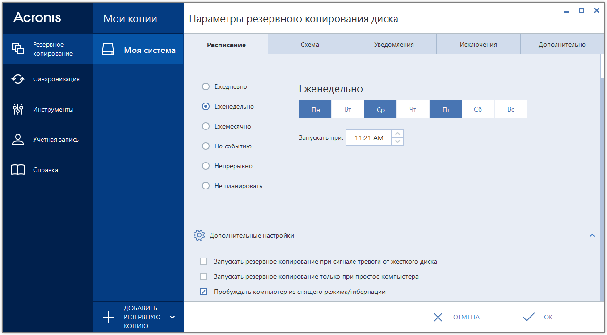
Task: Click the Учетная запись account icon
Action: (x=18, y=139)
